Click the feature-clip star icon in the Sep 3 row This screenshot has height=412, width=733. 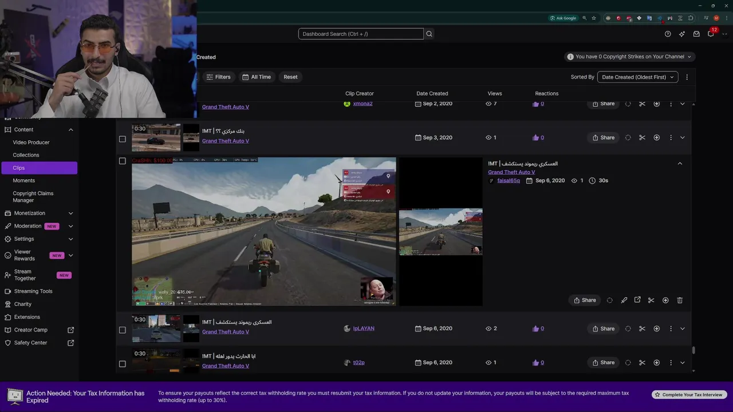tap(657, 137)
